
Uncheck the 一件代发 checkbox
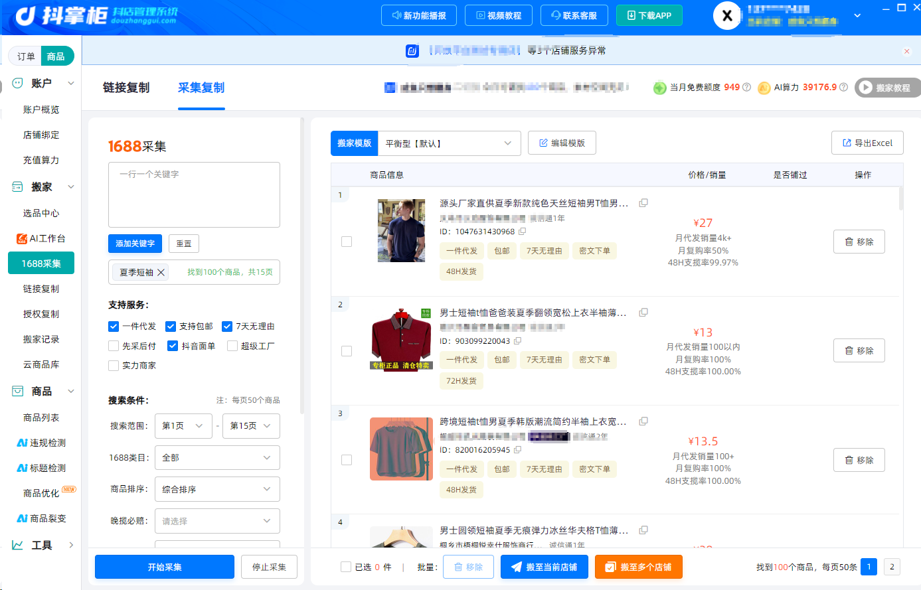[114, 327]
